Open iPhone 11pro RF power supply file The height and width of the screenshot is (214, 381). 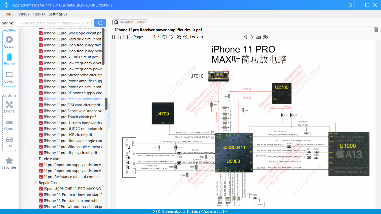pos(71,93)
